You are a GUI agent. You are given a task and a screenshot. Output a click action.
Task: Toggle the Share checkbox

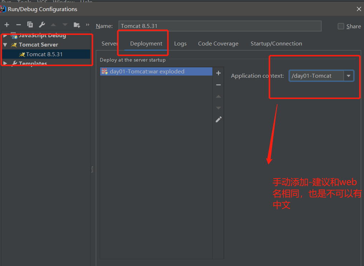coord(341,26)
